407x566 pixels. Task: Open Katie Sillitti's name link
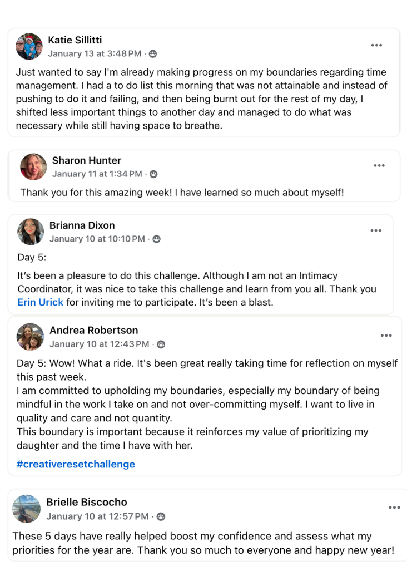(75, 40)
